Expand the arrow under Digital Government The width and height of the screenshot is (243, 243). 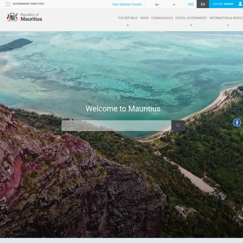[191, 25]
